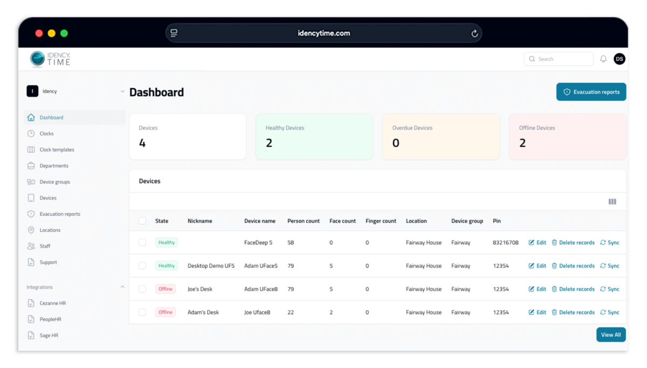Click the notification bell icon
Screen dimensions: 647x368
click(603, 58)
